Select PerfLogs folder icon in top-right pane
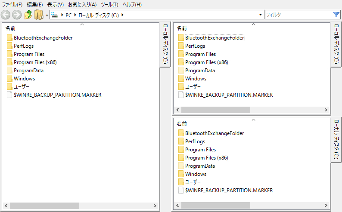The width and height of the screenshot is (342, 212). 181,46
